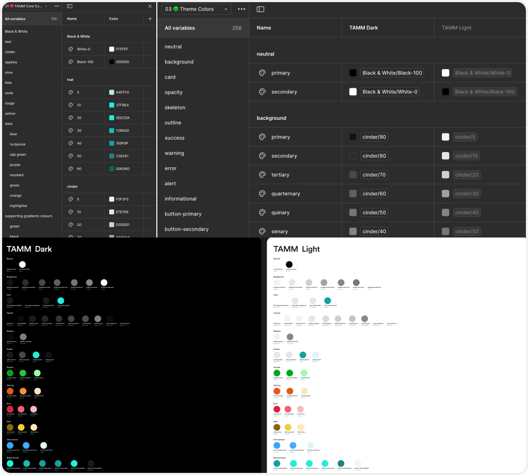The image size is (528, 475).
Task: Click palette icon of background secondary variable
Action: point(262,156)
